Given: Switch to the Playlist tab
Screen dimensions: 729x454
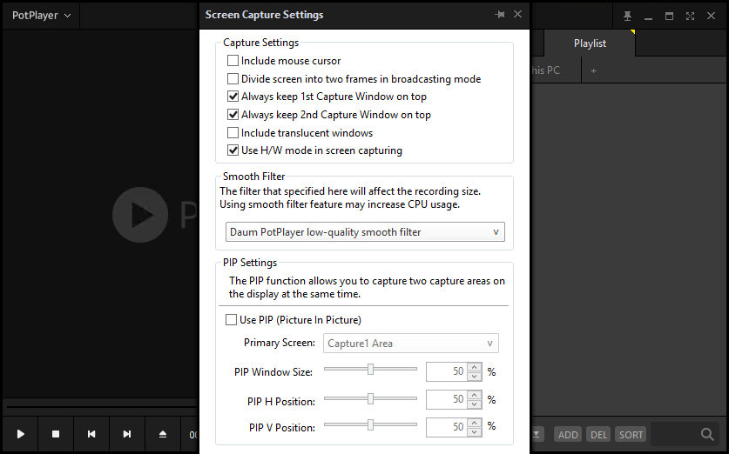Looking at the screenshot, I should [x=590, y=43].
